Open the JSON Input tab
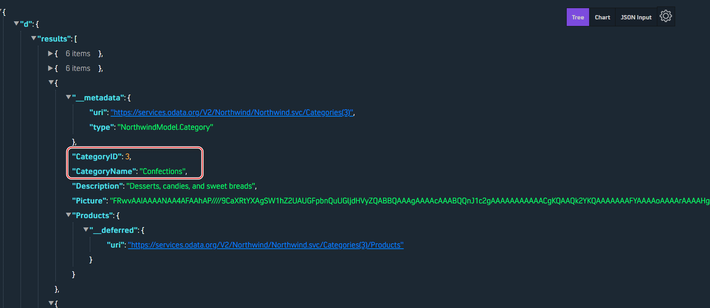Screen dimensions: 710x308 tap(636, 17)
